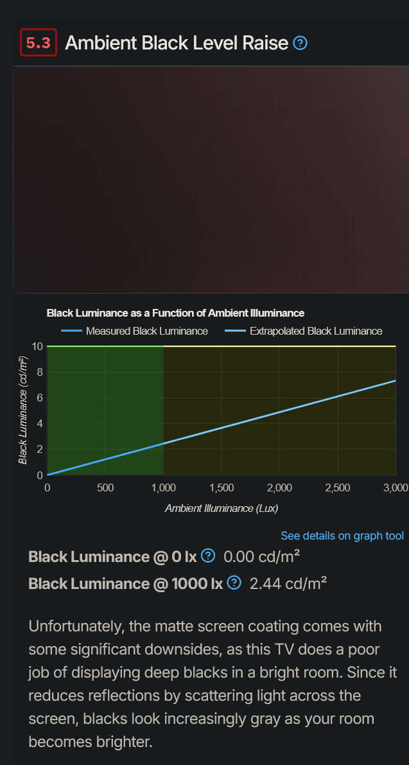Open help icon next to Black Luminance @ 0 lx
Image resolution: width=409 pixels, height=765 pixels.
(x=208, y=556)
